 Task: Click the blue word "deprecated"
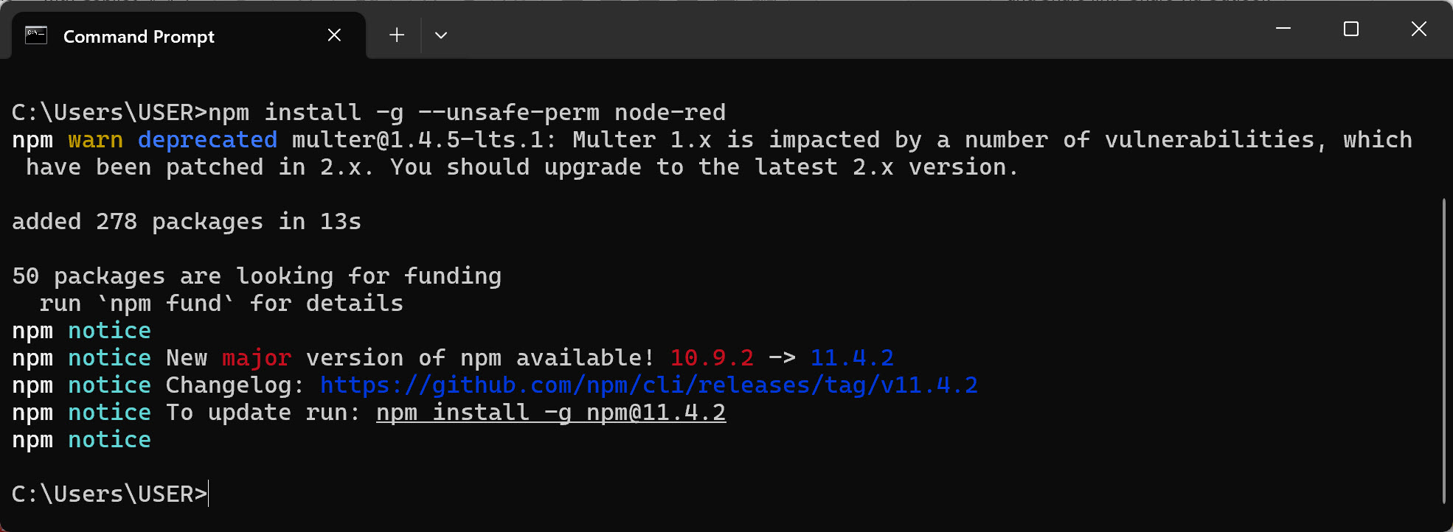[207, 140]
